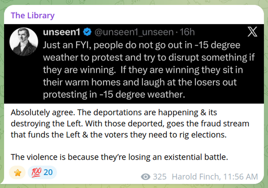Viewport: 268px width, 188px height.
Task: Open The Library channel name
Action: (x=33, y=16)
